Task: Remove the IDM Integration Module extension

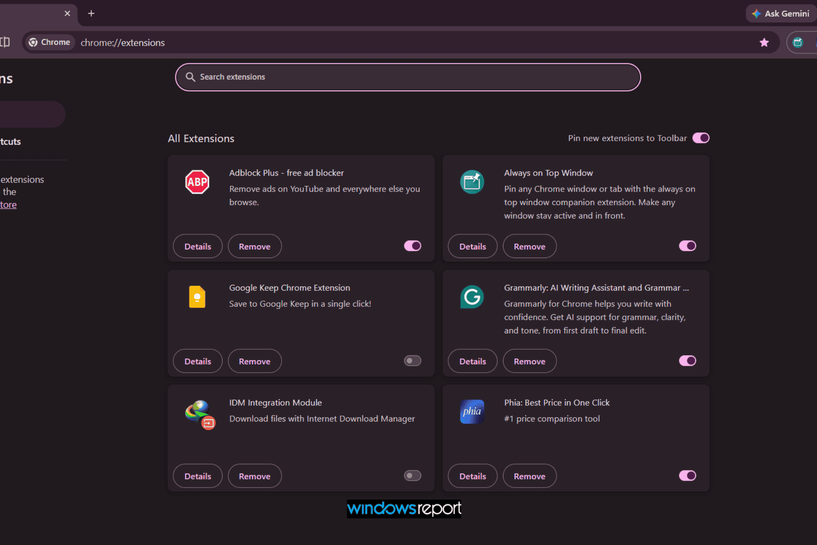Action: (x=255, y=476)
